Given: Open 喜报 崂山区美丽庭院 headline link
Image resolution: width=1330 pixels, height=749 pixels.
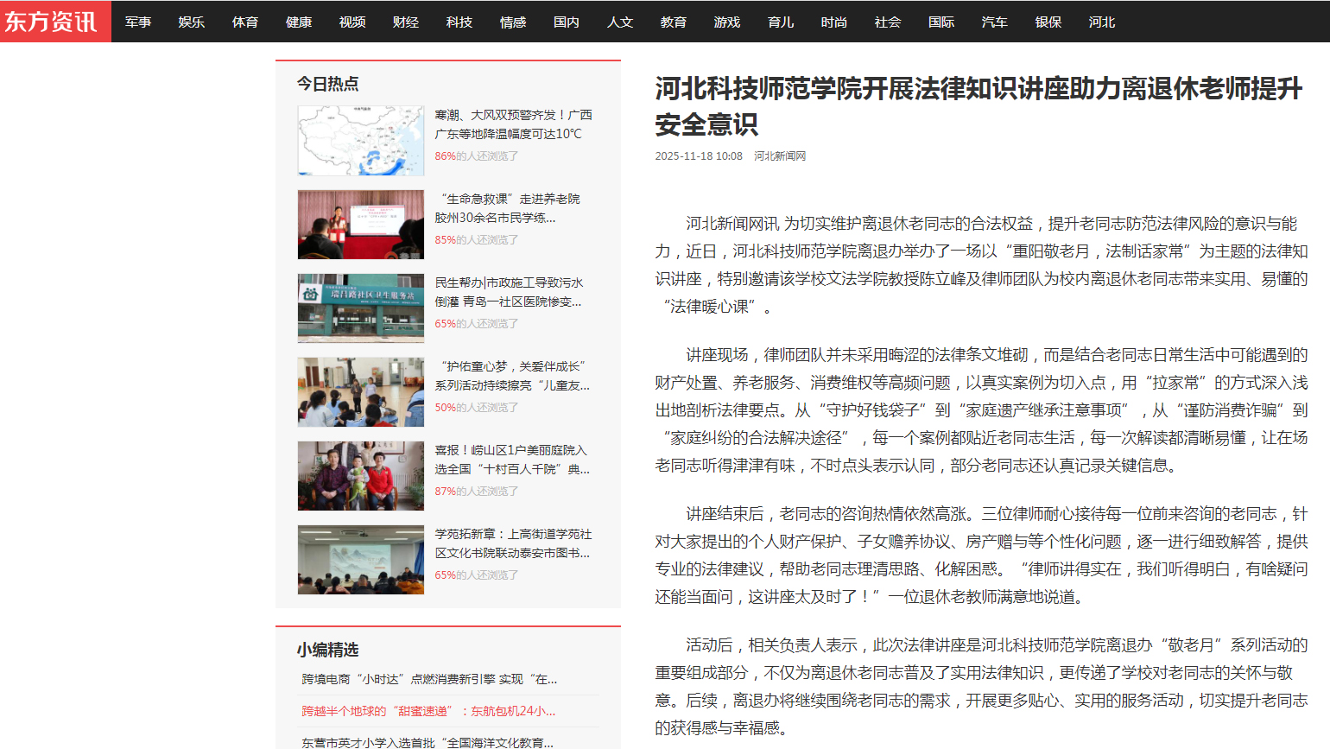Looking at the screenshot, I should tap(511, 460).
